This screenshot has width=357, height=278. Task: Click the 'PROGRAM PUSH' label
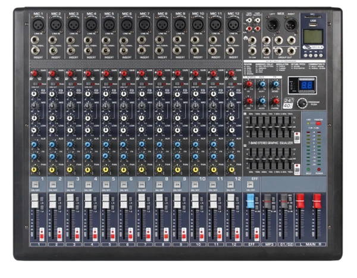pos(314,103)
